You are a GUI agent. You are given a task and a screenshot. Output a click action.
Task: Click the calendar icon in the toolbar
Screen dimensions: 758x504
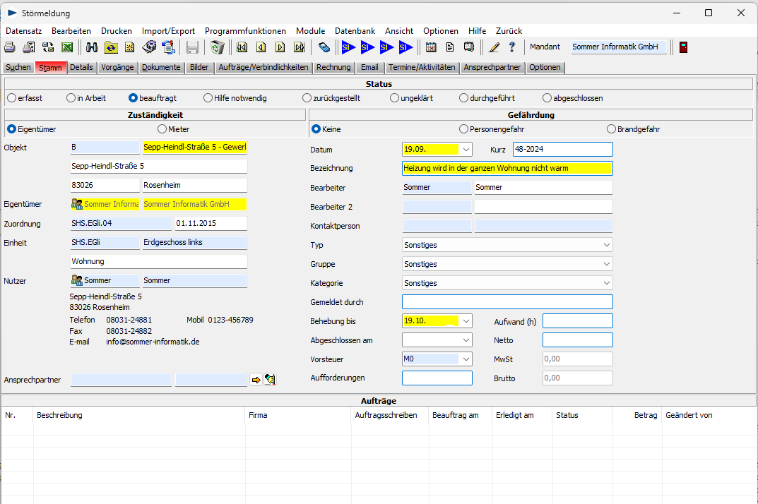pos(431,47)
